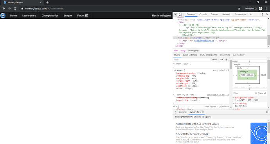The width and height of the screenshot is (270, 144).
Task: Focus the Styles Filter input
Action: (x=192, y=59)
